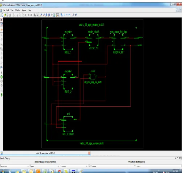184x173 pixels.
Task: Select the REG_1 register block
Action: click(x=68, y=42)
